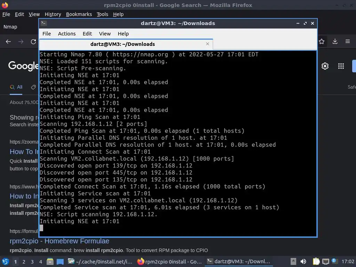Switch to workspace 4
Viewport: 356px width, 267px height.
[41, 262]
